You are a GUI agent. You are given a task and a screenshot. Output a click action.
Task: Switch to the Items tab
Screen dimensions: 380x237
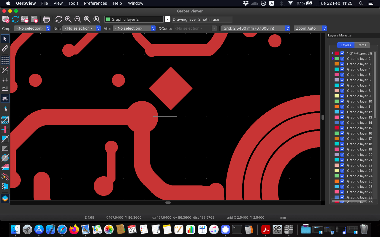(x=362, y=45)
